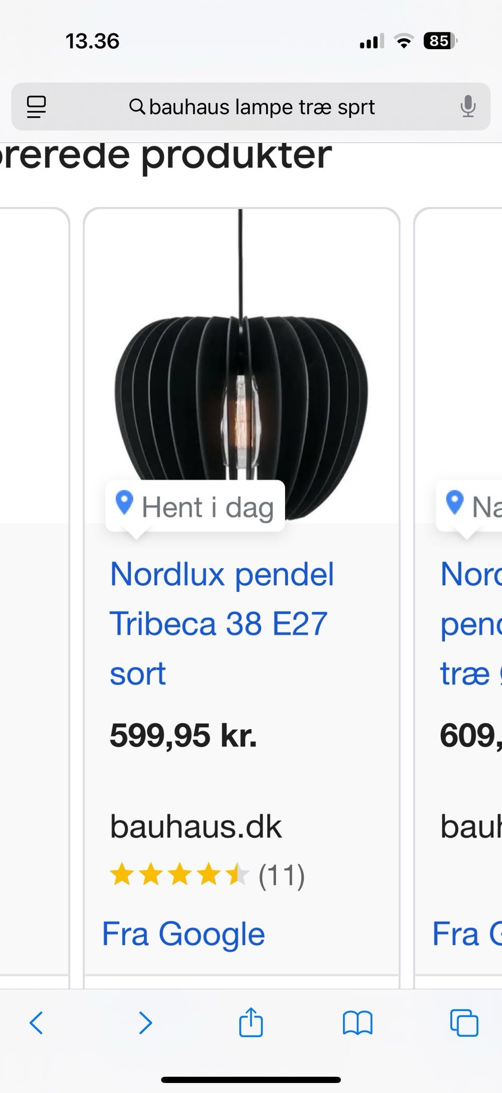Tap the location pin beside Hent i dag

124,503
